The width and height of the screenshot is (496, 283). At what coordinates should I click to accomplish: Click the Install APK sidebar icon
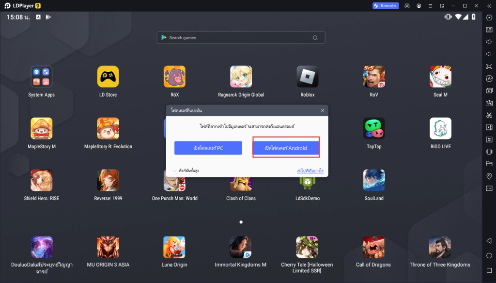coord(489,103)
